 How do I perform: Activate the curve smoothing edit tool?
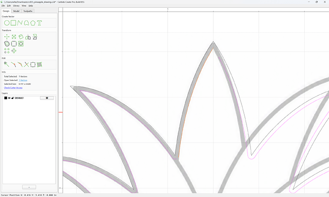20,65
